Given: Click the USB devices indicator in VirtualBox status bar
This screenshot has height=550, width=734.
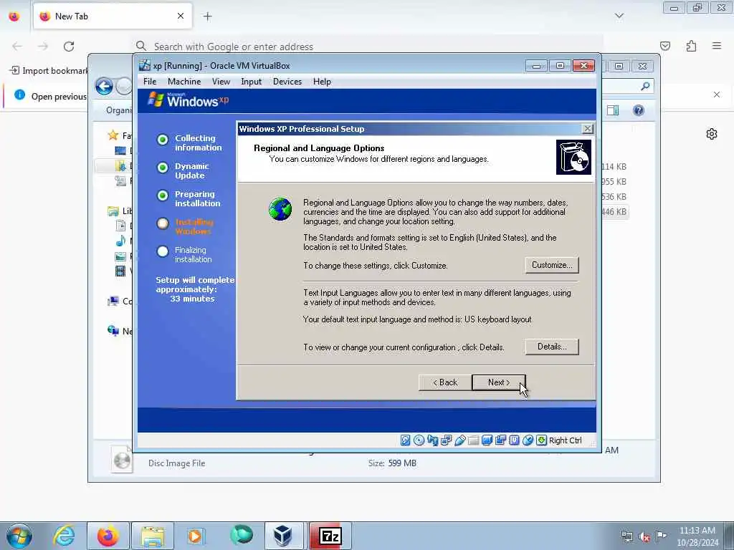Looking at the screenshot, I should click(x=459, y=440).
